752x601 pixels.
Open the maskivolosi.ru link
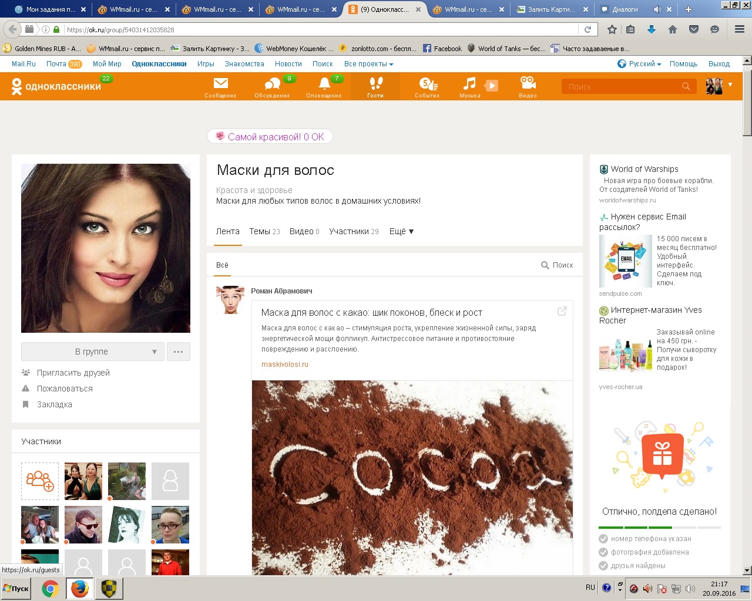click(x=285, y=364)
